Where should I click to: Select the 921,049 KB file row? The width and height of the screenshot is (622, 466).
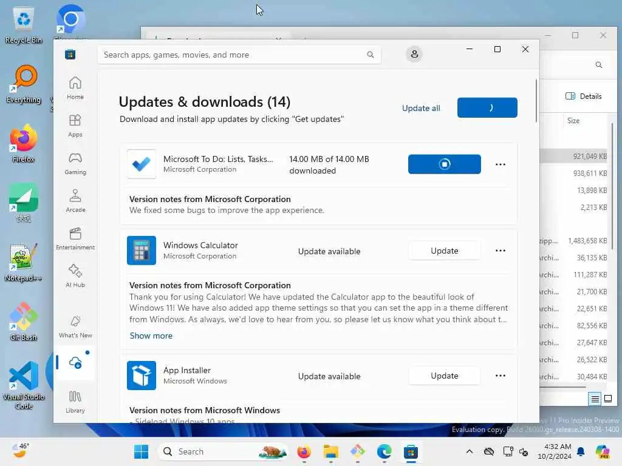574,156
